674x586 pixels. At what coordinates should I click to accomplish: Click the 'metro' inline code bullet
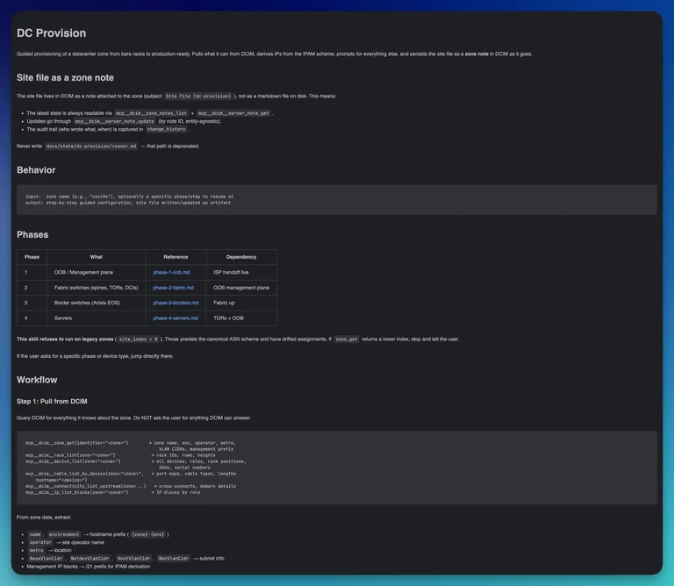click(37, 550)
